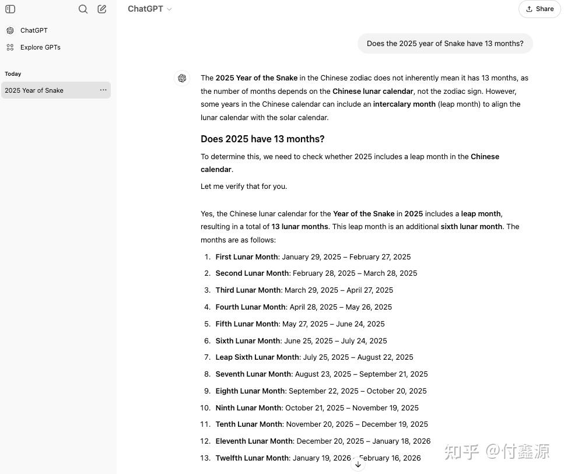This screenshot has height=474, width=564.
Task: Click the user question bubble about 13 months
Action: point(444,43)
